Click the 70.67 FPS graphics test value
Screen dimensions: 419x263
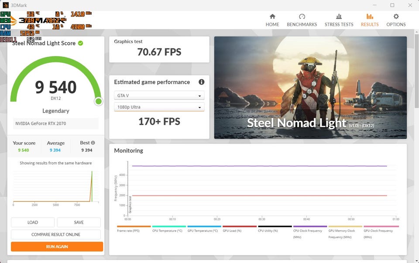(x=159, y=52)
